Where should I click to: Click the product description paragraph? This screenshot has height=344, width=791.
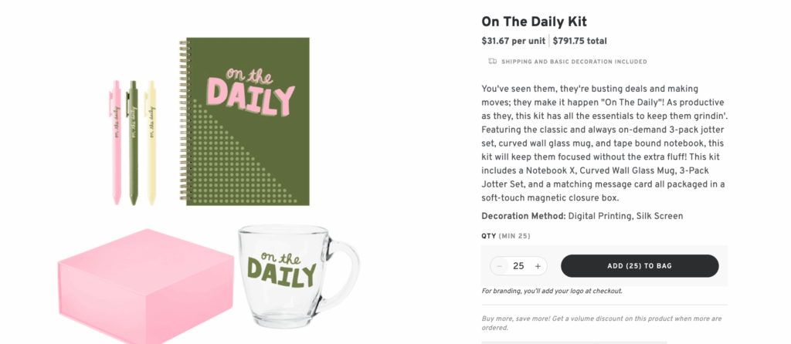[x=604, y=143]
